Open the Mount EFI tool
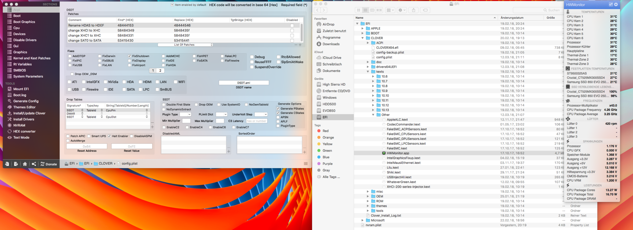 point(21,89)
